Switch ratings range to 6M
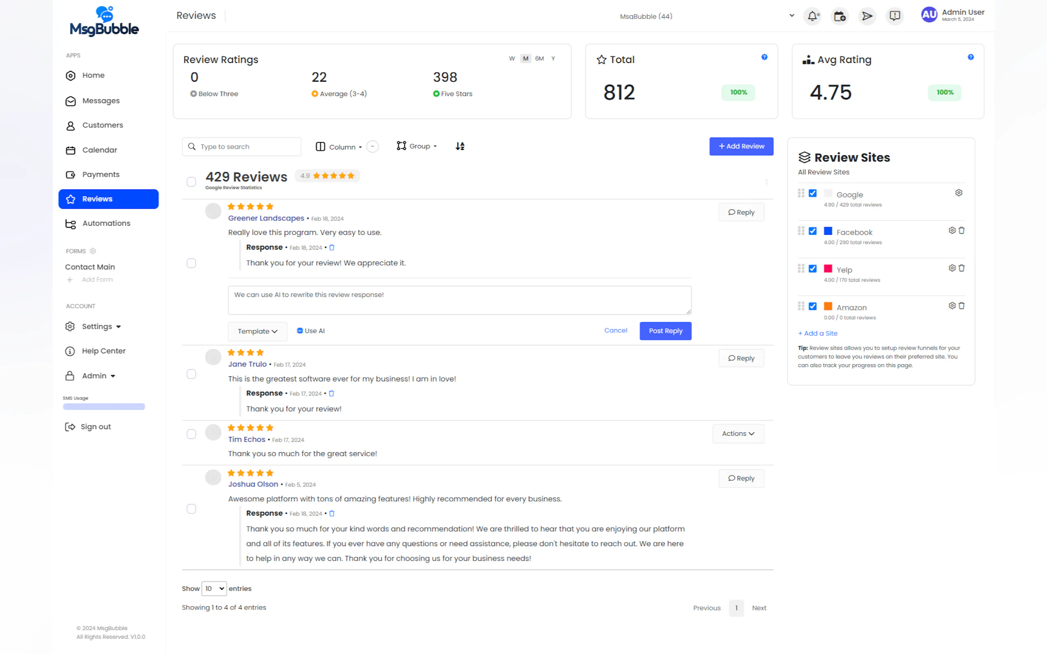The width and height of the screenshot is (1047, 654). point(539,58)
